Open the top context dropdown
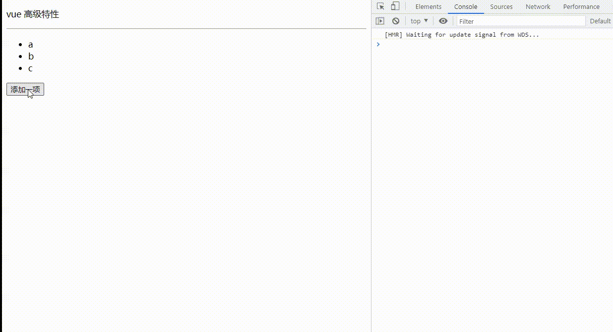Screen dimensions: 613x332 419,21
